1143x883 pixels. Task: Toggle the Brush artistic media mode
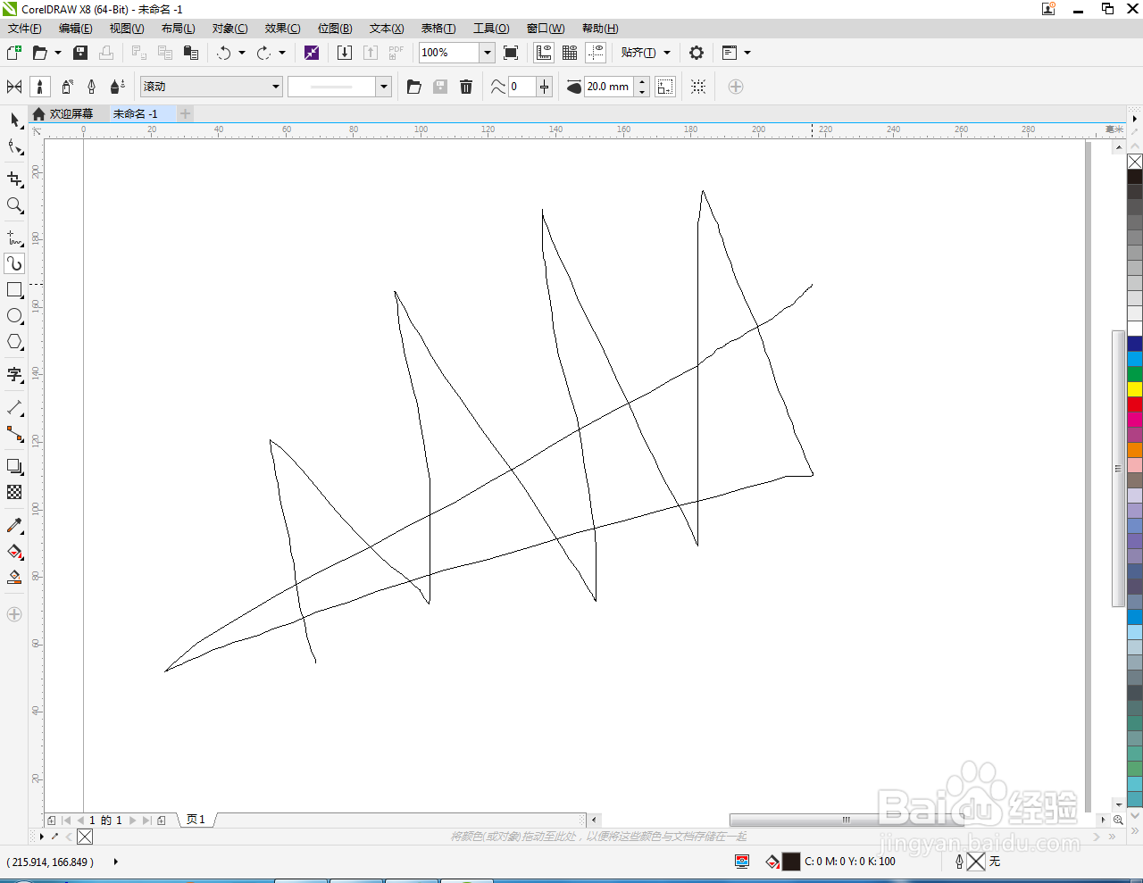click(x=39, y=87)
